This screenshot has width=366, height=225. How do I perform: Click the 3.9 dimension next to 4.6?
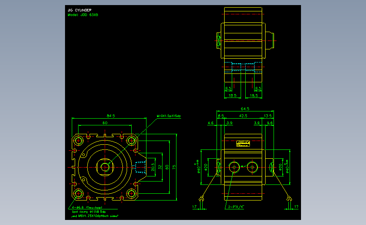(230, 123)
